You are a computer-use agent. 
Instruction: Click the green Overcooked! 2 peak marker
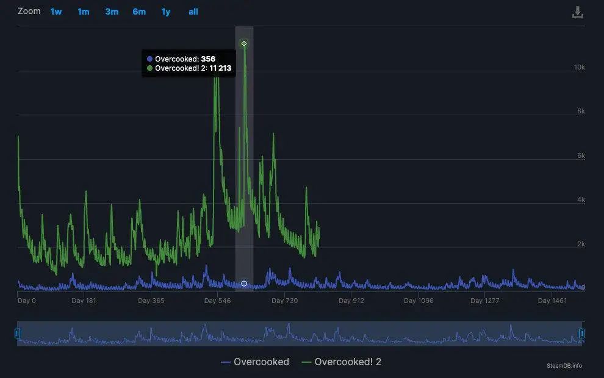point(244,43)
